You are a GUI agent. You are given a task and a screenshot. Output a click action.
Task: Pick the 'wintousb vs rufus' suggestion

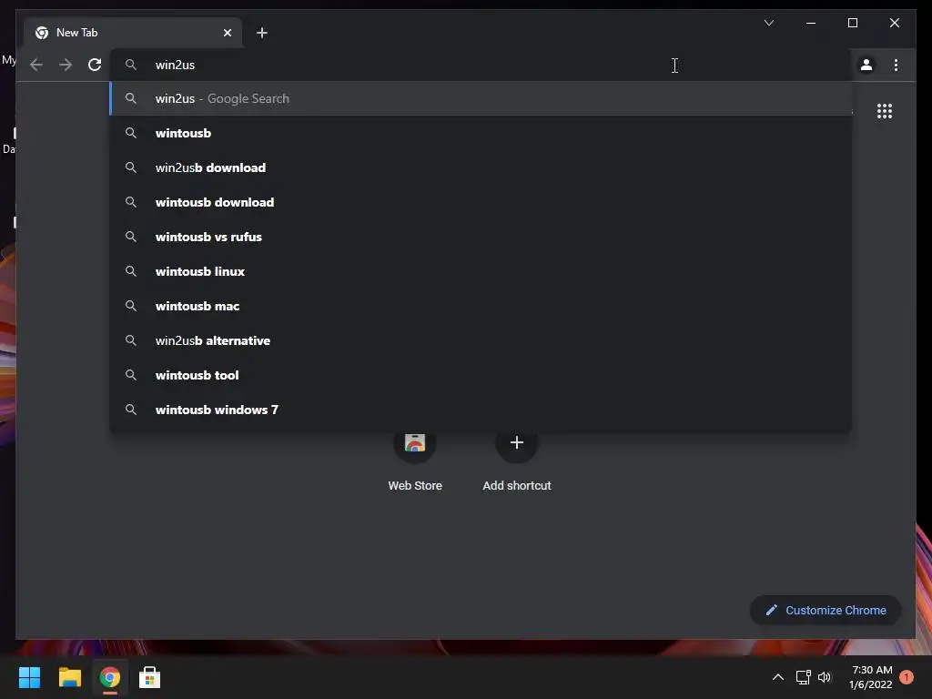coord(481,237)
